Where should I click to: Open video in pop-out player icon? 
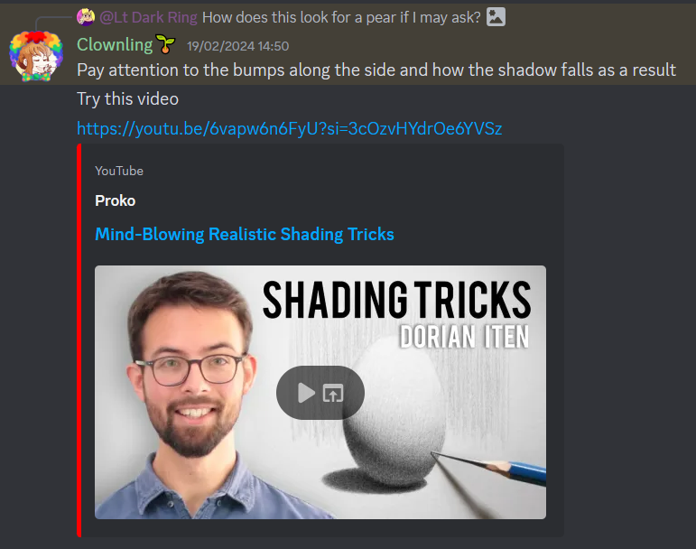pyautogui.click(x=333, y=393)
